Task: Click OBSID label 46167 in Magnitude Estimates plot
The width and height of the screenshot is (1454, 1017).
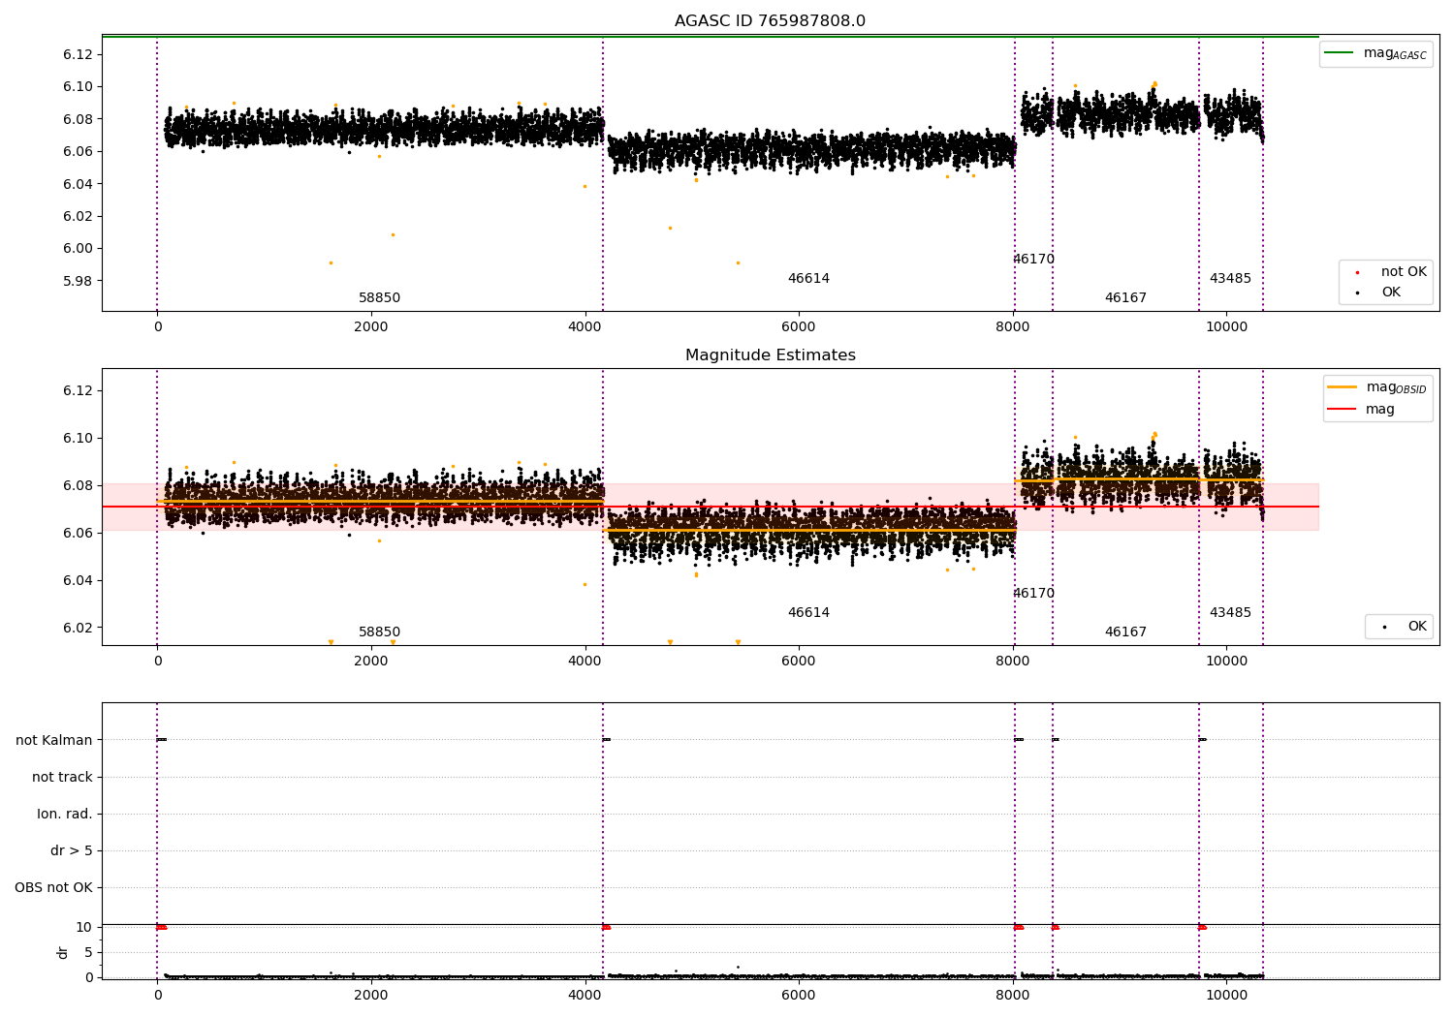Action: (x=1125, y=632)
